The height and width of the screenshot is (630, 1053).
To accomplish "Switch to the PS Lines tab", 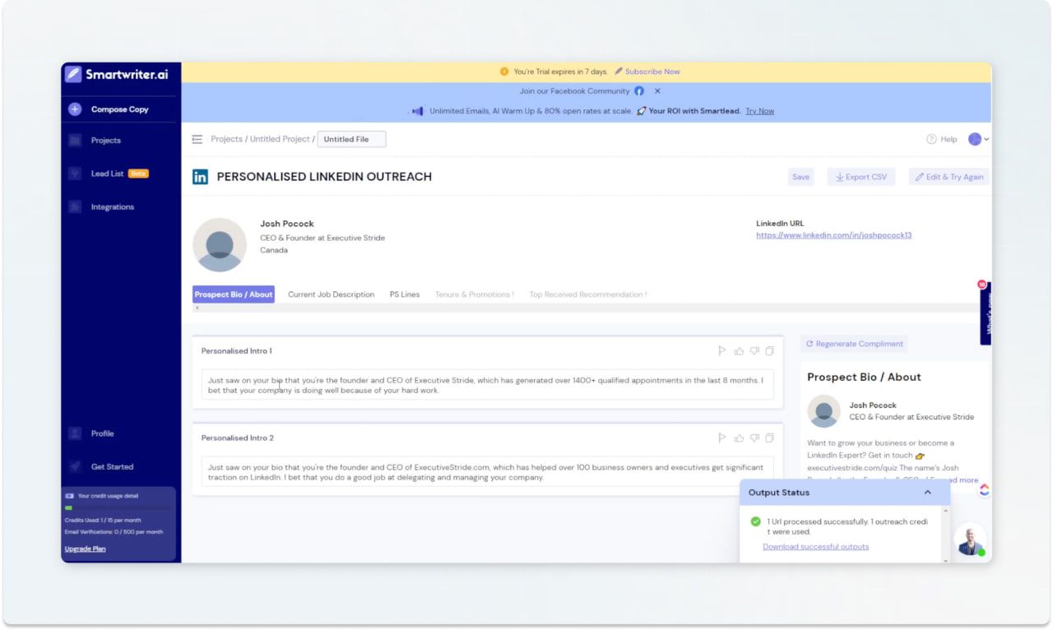I will tap(405, 294).
